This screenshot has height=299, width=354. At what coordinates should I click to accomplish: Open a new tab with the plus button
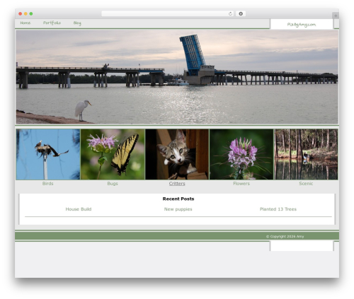tap(336, 16)
